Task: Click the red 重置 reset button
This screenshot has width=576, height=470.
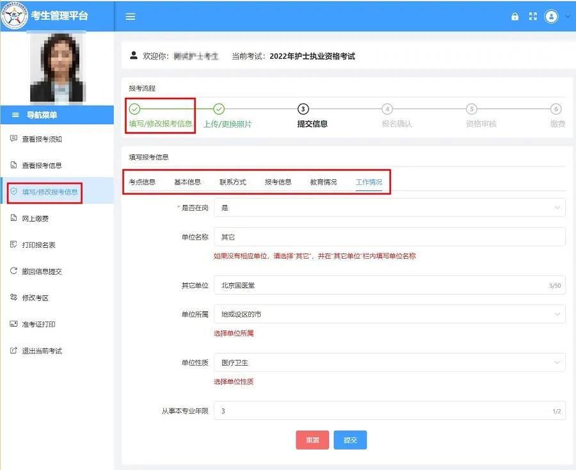Action: (312, 440)
